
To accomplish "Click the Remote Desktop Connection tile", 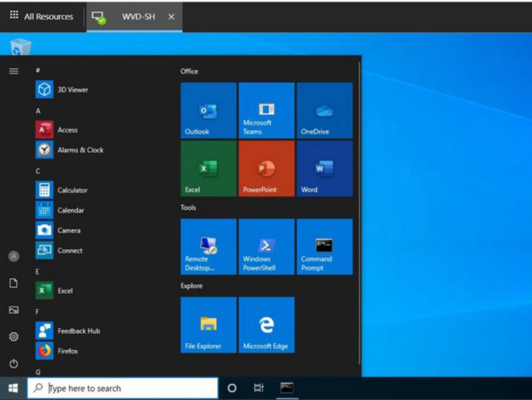I will tap(208, 247).
